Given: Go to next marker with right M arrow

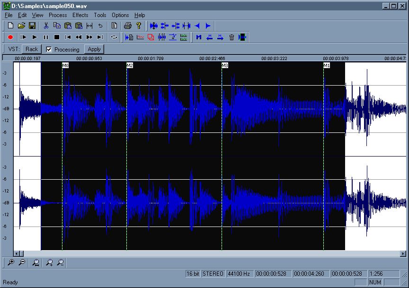Looking at the screenshot, I should pos(221,37).
